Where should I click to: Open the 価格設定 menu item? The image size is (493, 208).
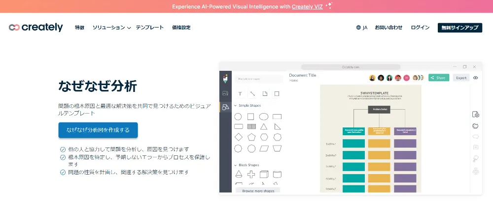[x=181, y=28]
